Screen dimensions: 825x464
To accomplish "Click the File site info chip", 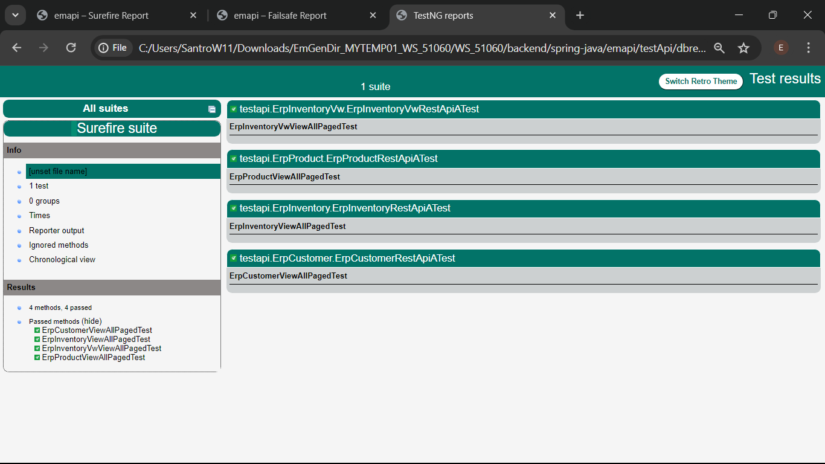I will tap(113, 48).
